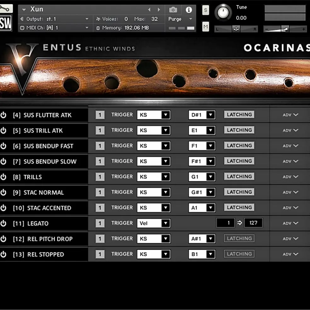The image size is (310, 310).
Task: Click LATCHING button for SUS TRILL ATK
Action: pos(239,130)
